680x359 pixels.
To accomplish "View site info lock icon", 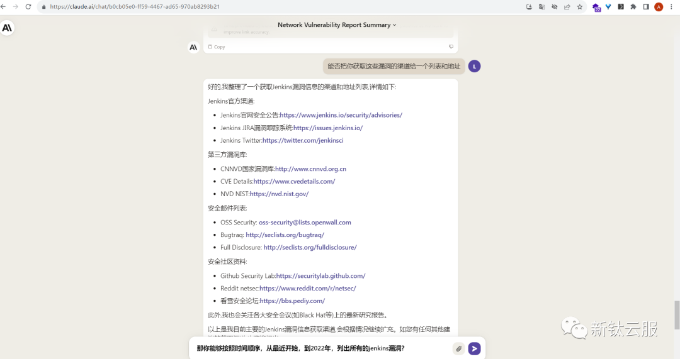I will pos(43,7).
